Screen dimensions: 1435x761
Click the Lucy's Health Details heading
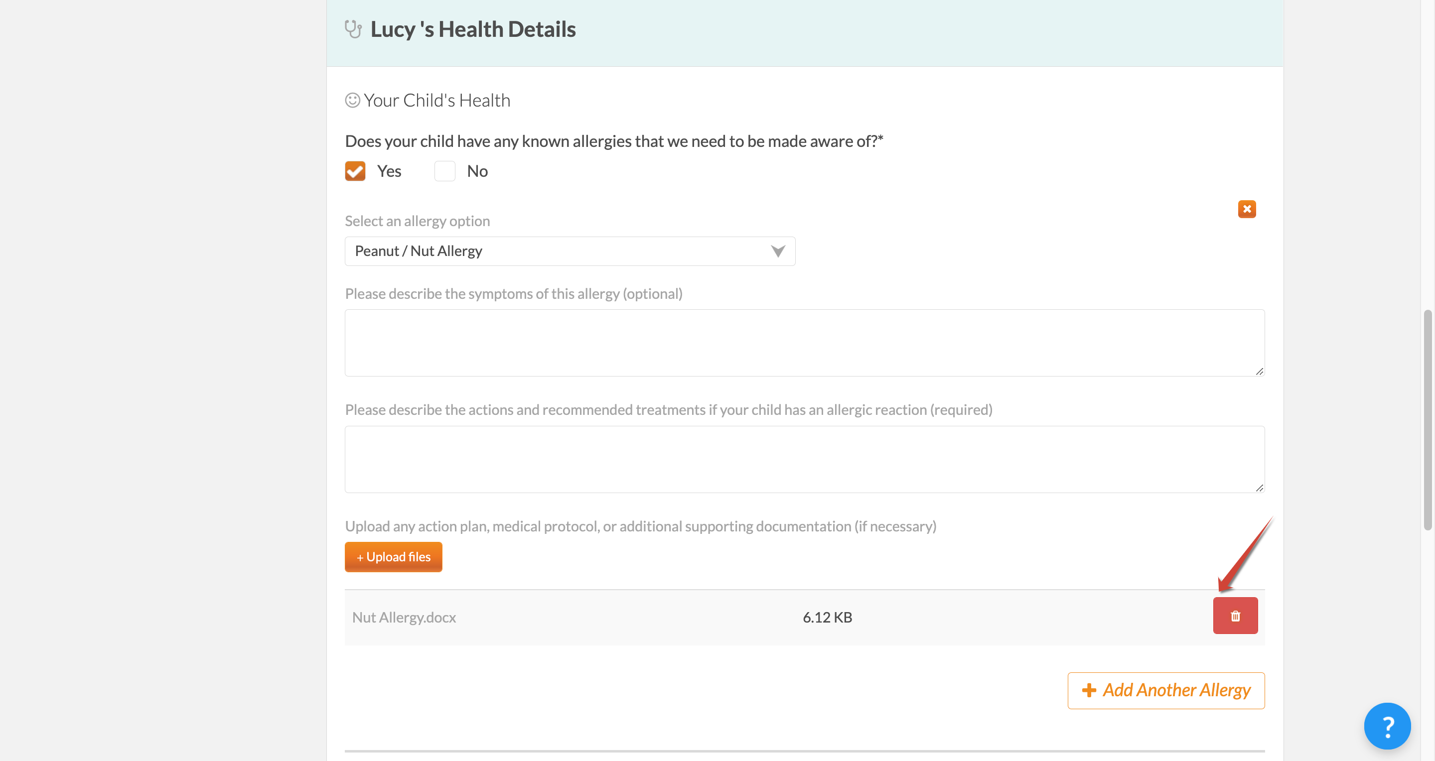tap(473, 29)
